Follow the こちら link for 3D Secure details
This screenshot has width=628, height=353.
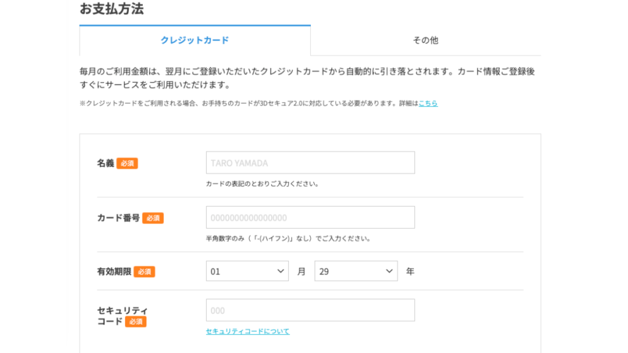(x=428, y=104)
